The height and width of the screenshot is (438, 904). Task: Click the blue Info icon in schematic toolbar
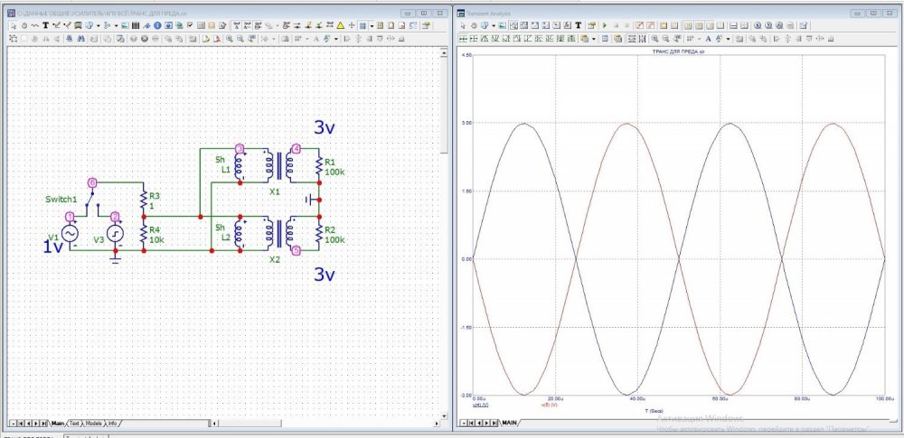tap(156, 26)
